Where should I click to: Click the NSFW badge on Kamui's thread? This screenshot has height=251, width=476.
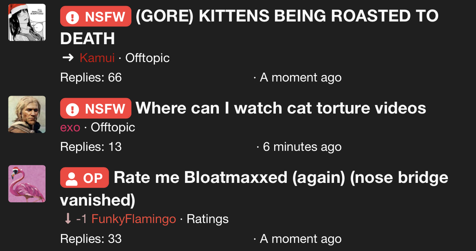click(x=96, y=16)
